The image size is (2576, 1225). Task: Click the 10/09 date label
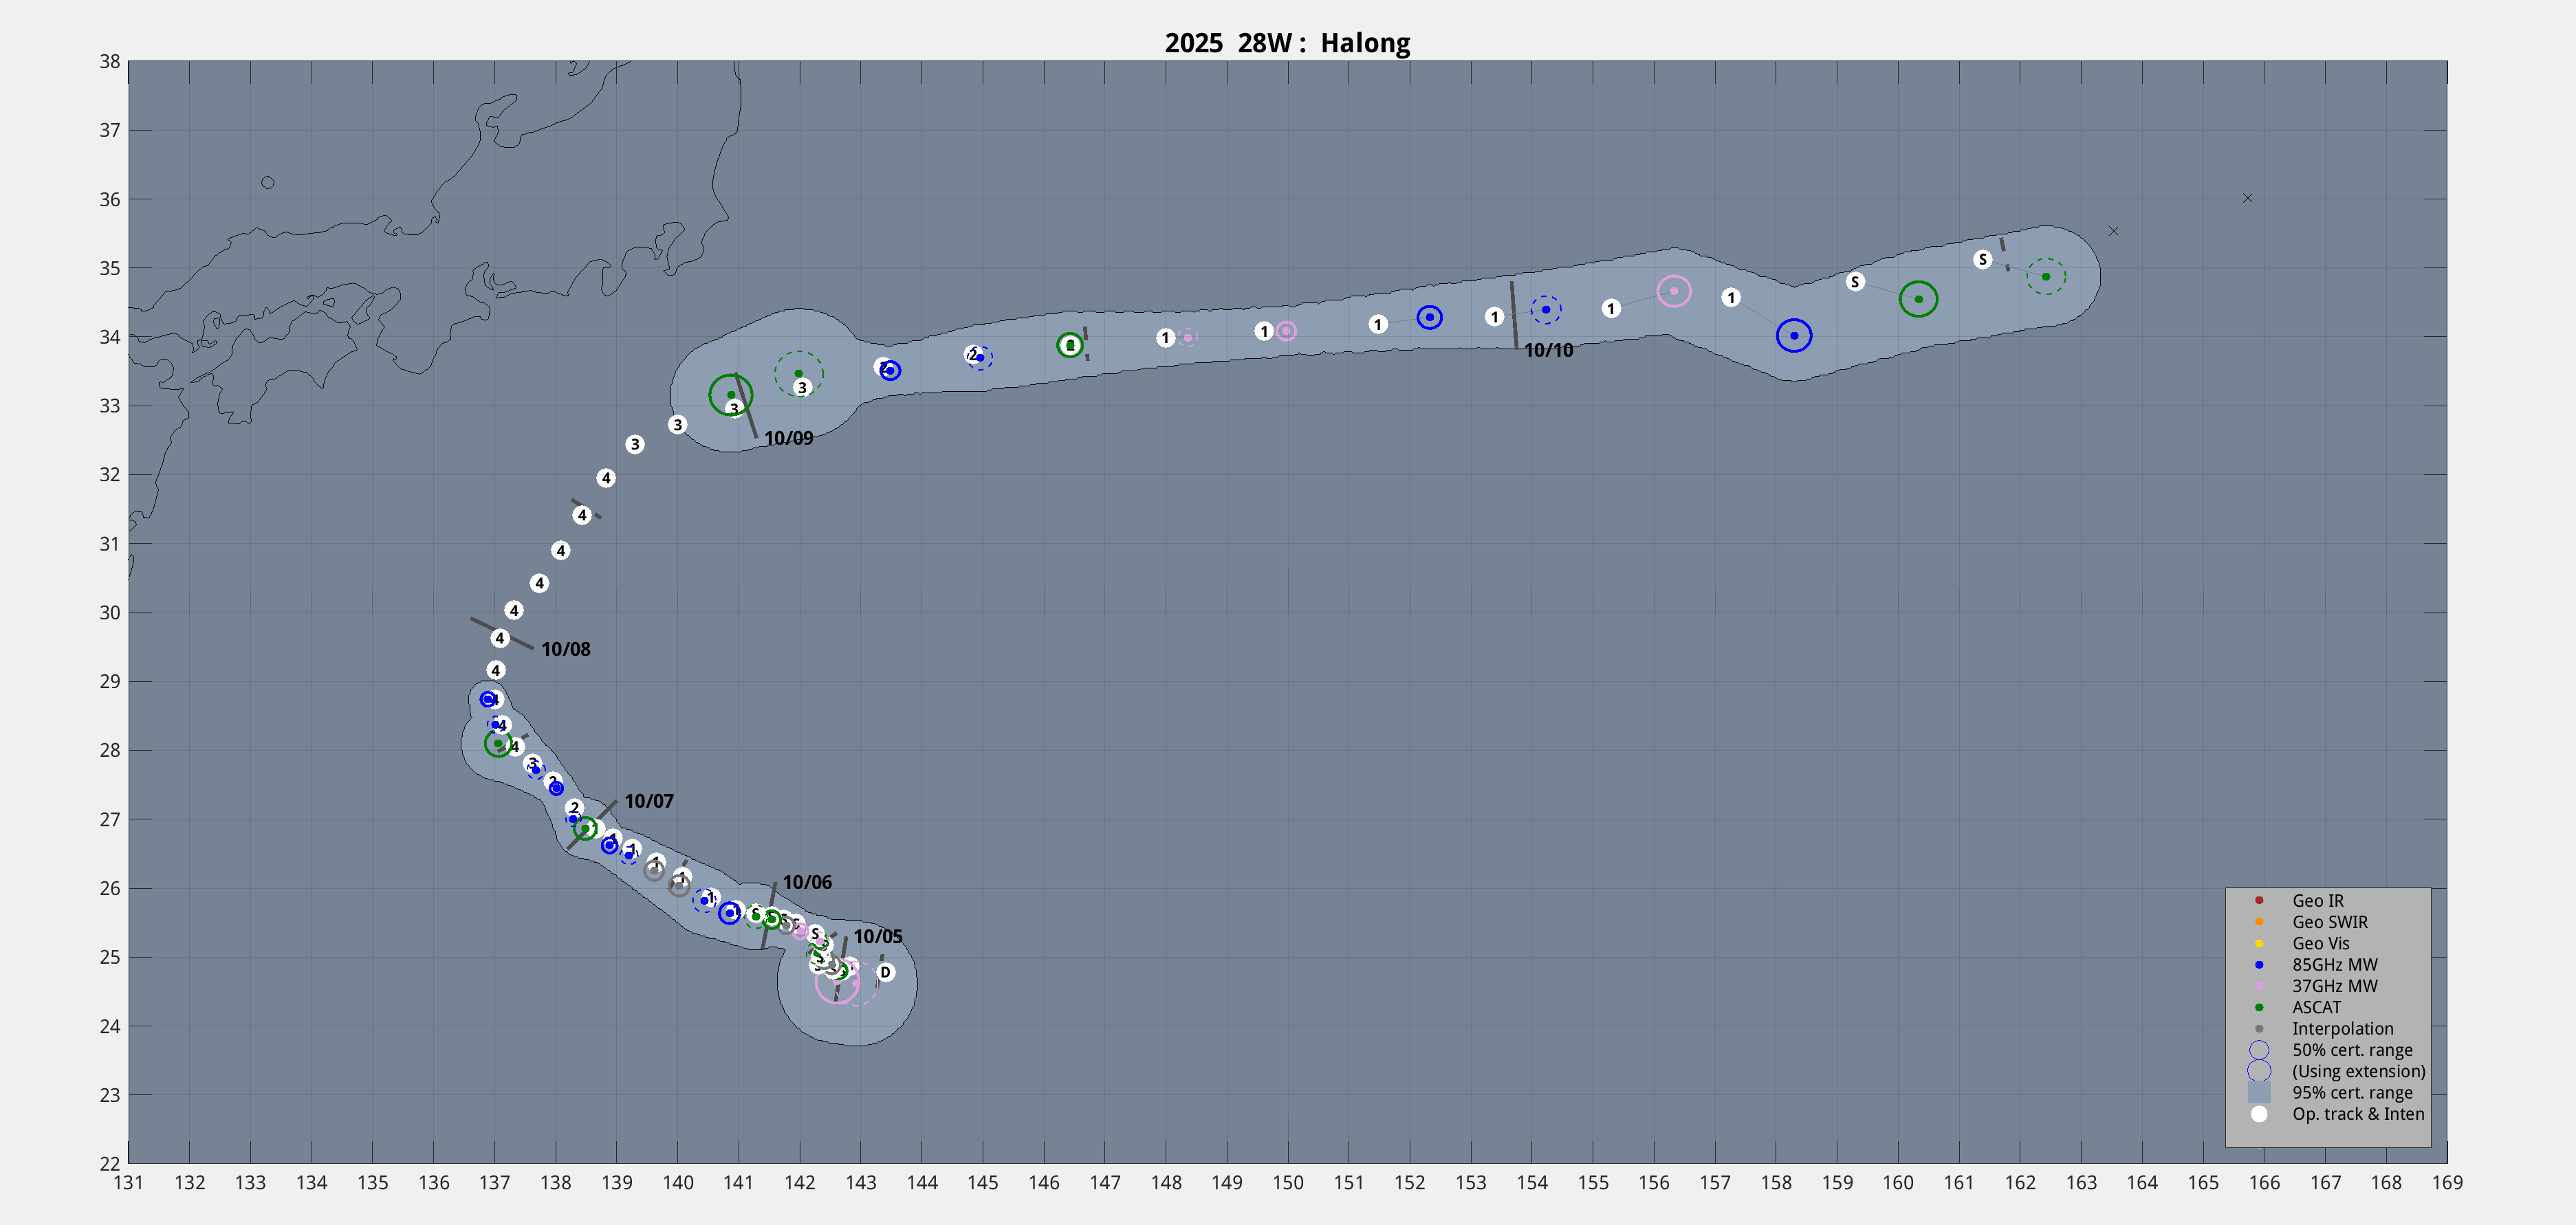[788, 438]
